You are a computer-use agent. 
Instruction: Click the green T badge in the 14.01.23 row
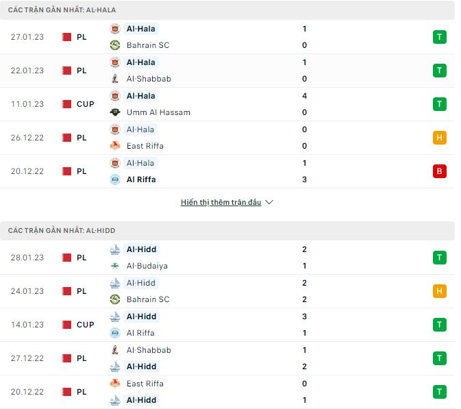pos(439,325)
